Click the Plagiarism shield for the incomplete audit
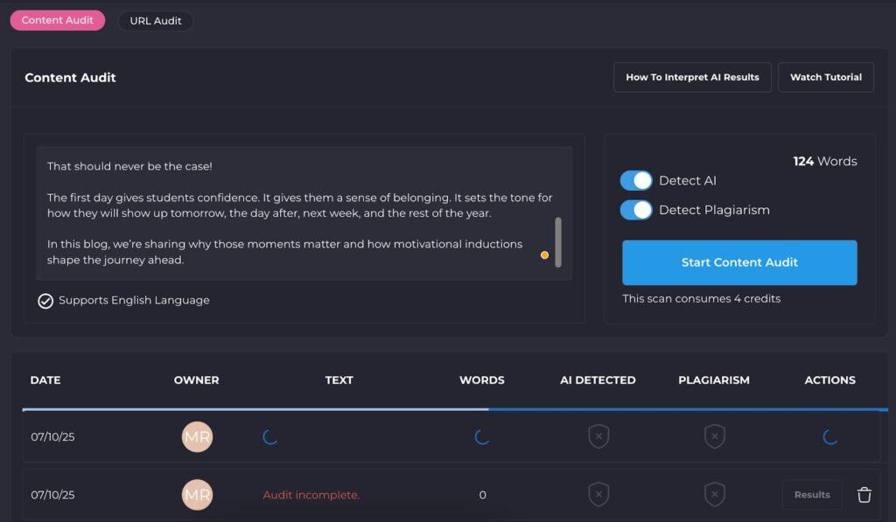Viewport: 896px width, 522px height. (x=715, y=494)
